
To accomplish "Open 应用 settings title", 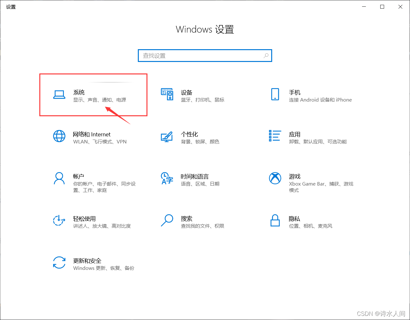I will click(295, 134).
